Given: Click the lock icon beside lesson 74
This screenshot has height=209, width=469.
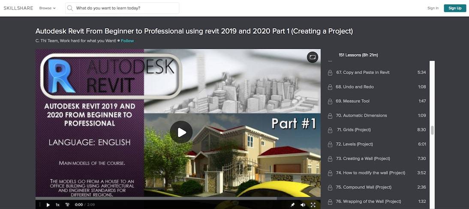Looking at the screenshot, I should [330, 173].
